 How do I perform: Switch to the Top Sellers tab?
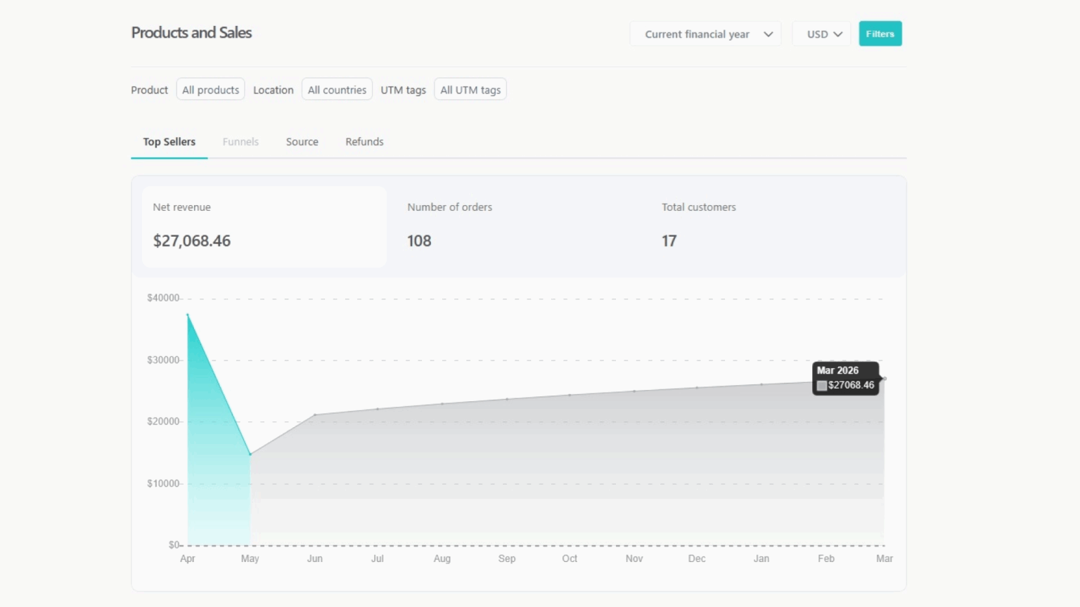click(x=169, y=142)
